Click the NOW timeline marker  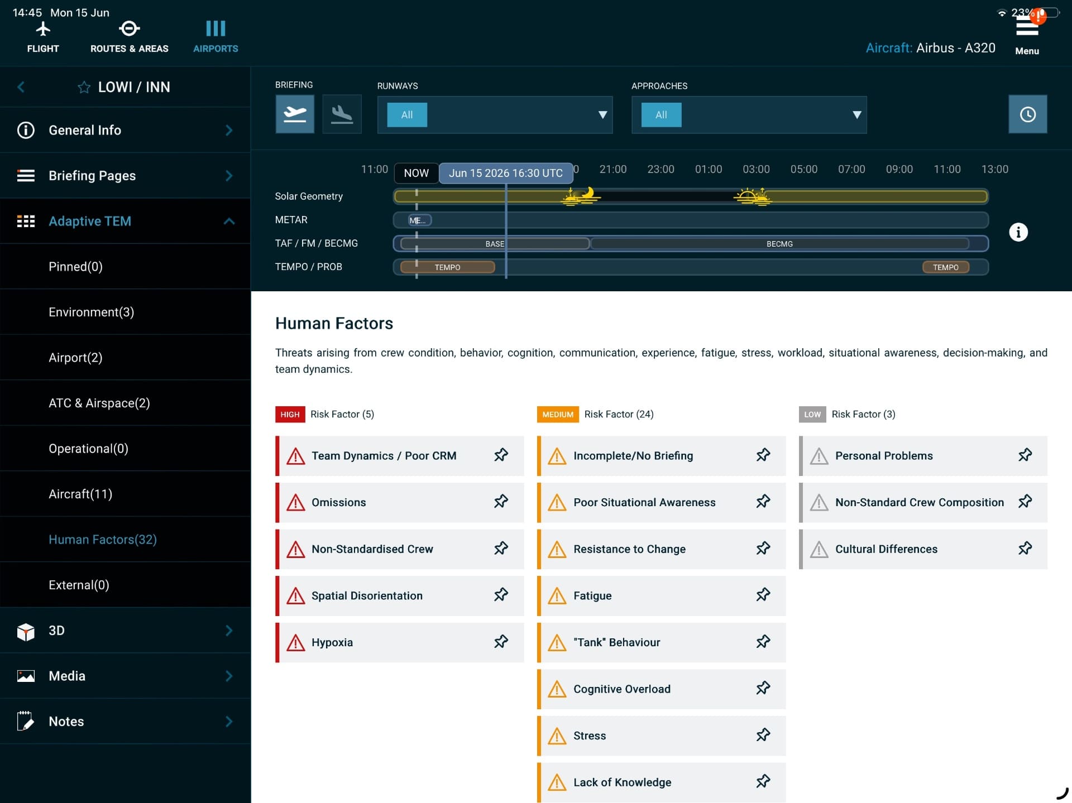416,173
